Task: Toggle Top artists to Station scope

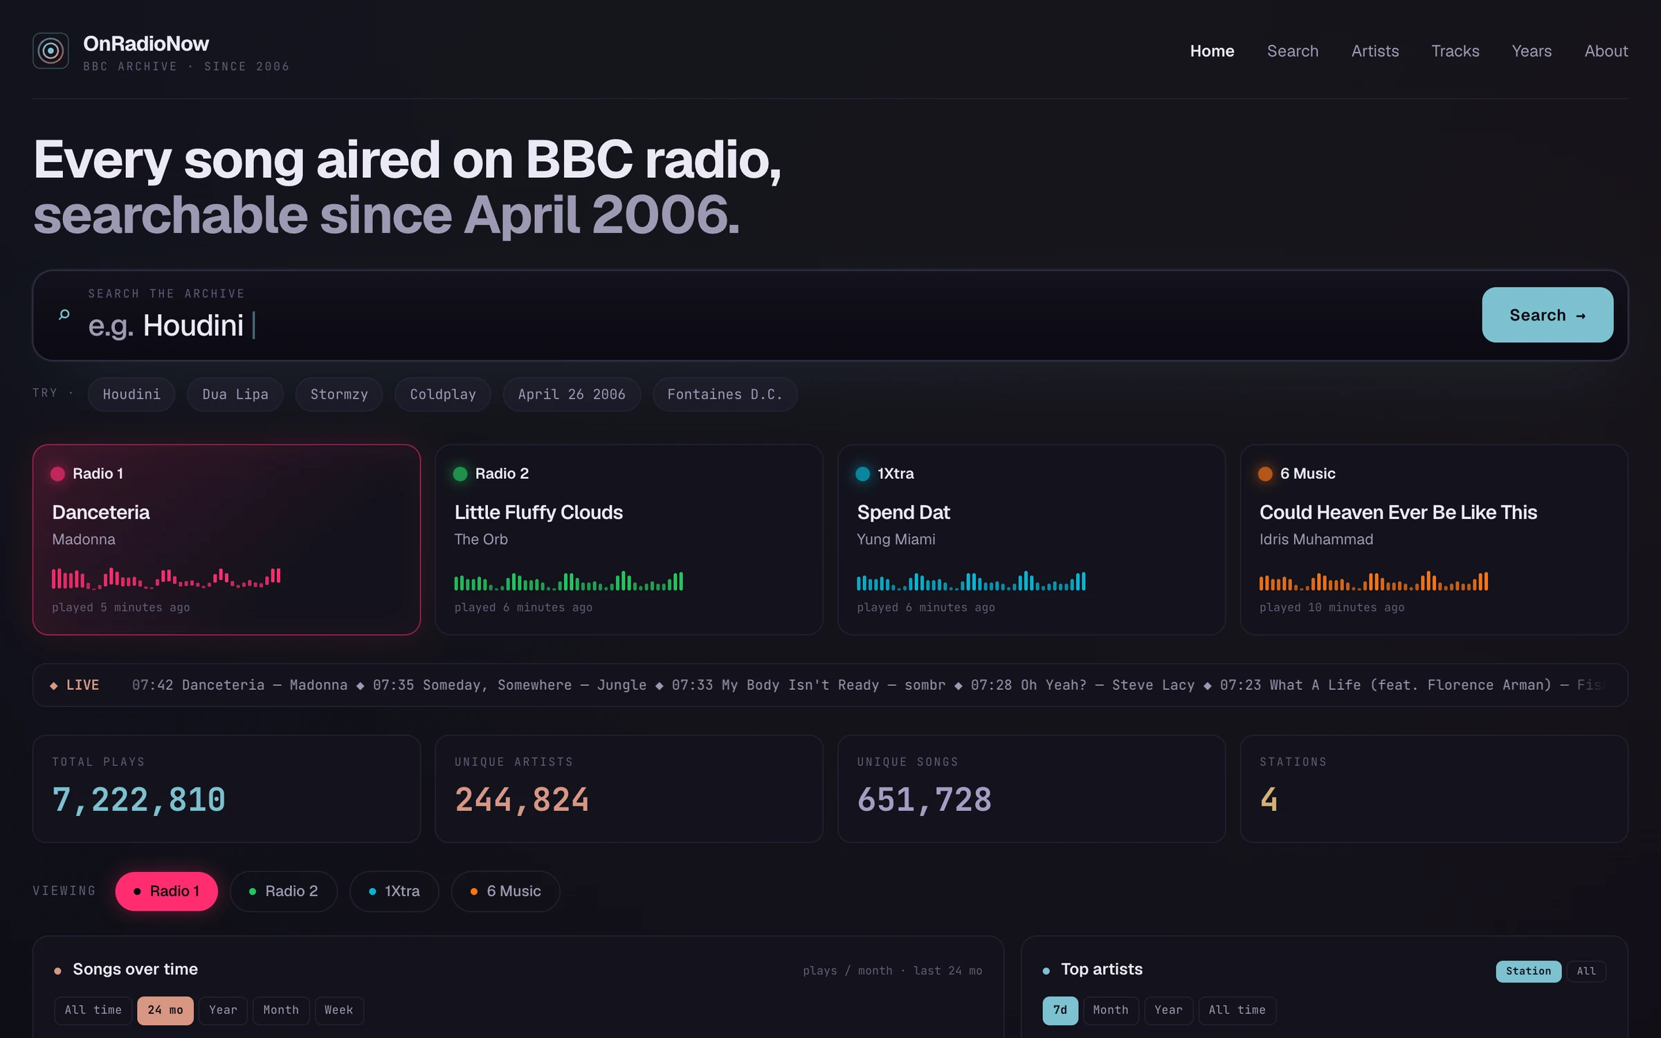Action: pos(1528,971)
